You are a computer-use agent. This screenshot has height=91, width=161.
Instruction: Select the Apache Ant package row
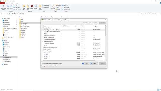point(73,57)
